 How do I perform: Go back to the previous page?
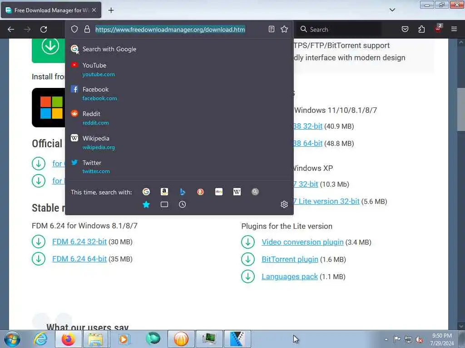(x=11, y=29)
